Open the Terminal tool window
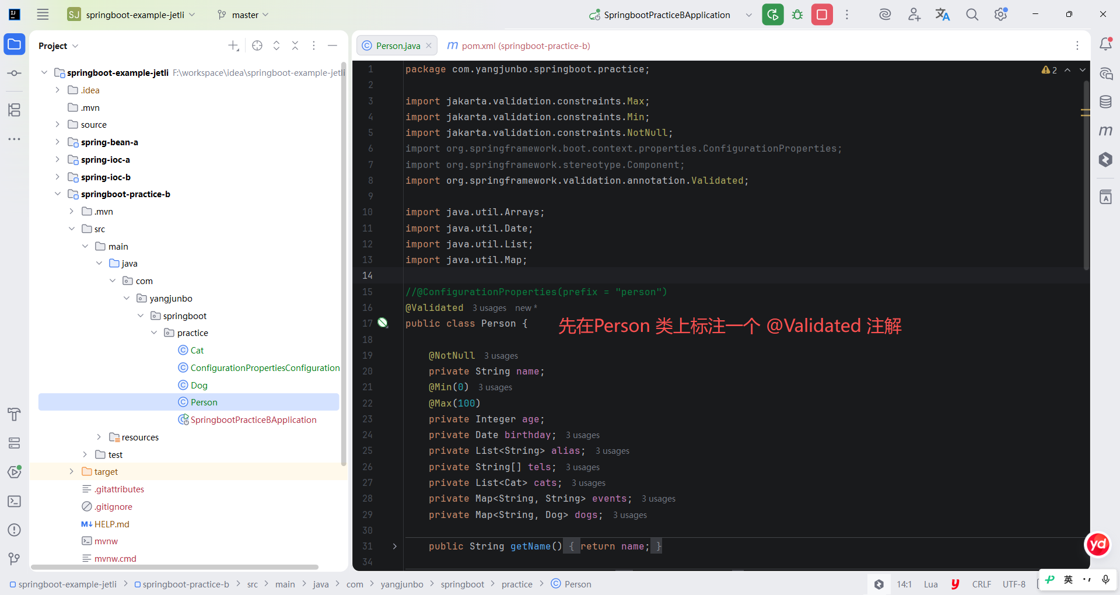 tap(14, 501)
